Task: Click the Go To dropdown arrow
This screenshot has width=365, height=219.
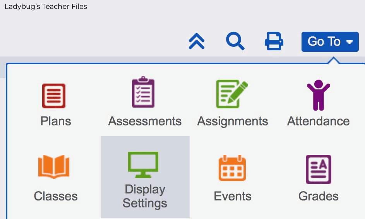Action: coord(350,42)
